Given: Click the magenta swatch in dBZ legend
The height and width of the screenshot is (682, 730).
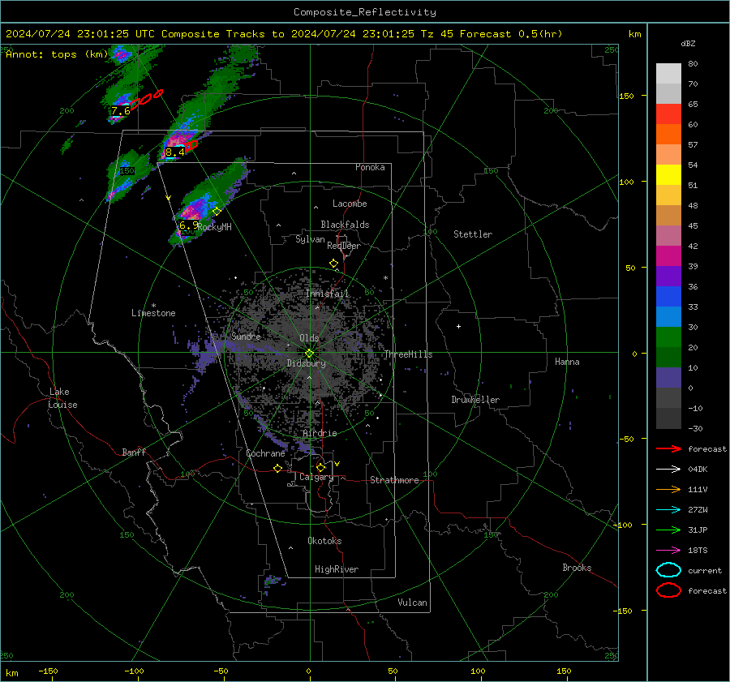Looking at the screenshot, I should pyautogui.click(x=668, y=256).
